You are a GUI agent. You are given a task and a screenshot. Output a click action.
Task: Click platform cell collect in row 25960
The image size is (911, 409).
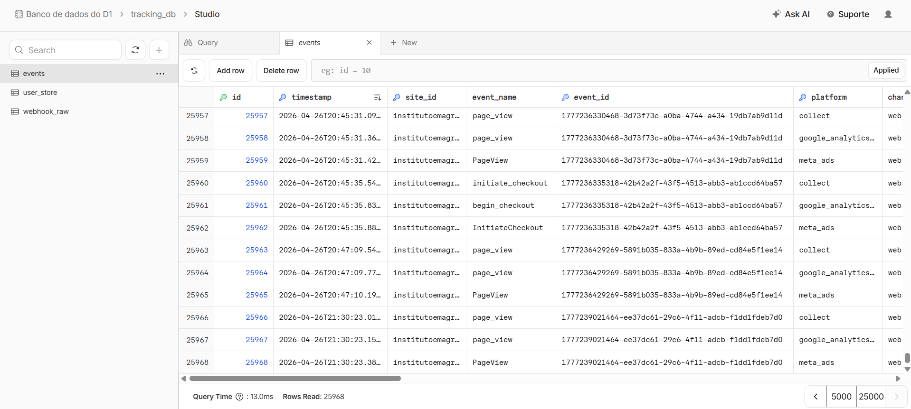[838, 183]
